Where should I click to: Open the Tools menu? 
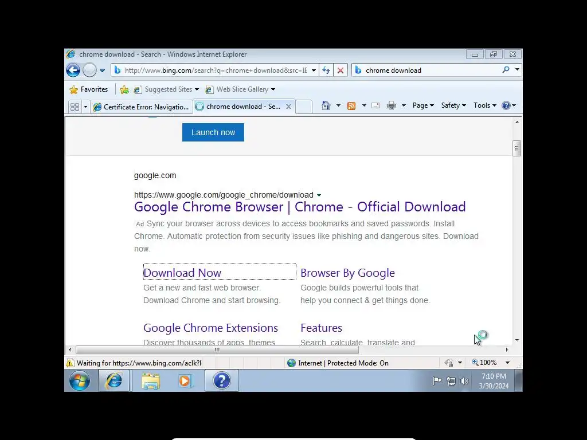tap(485, 105)
